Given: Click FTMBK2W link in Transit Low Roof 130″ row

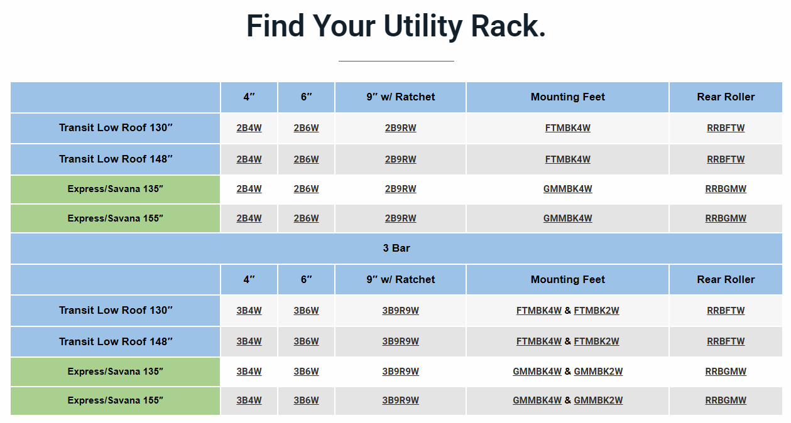Looking at the screenshot, I should 596,311.
